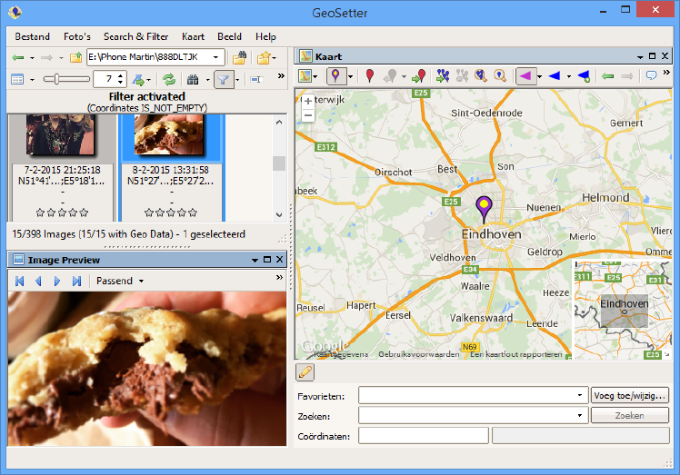Show all image positions on the map
Screen dimensions: 680x475
coord(443,76)
